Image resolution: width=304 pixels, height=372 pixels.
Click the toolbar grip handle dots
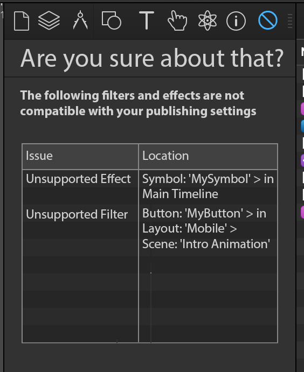pyautogui.click(x=290, y=21)
